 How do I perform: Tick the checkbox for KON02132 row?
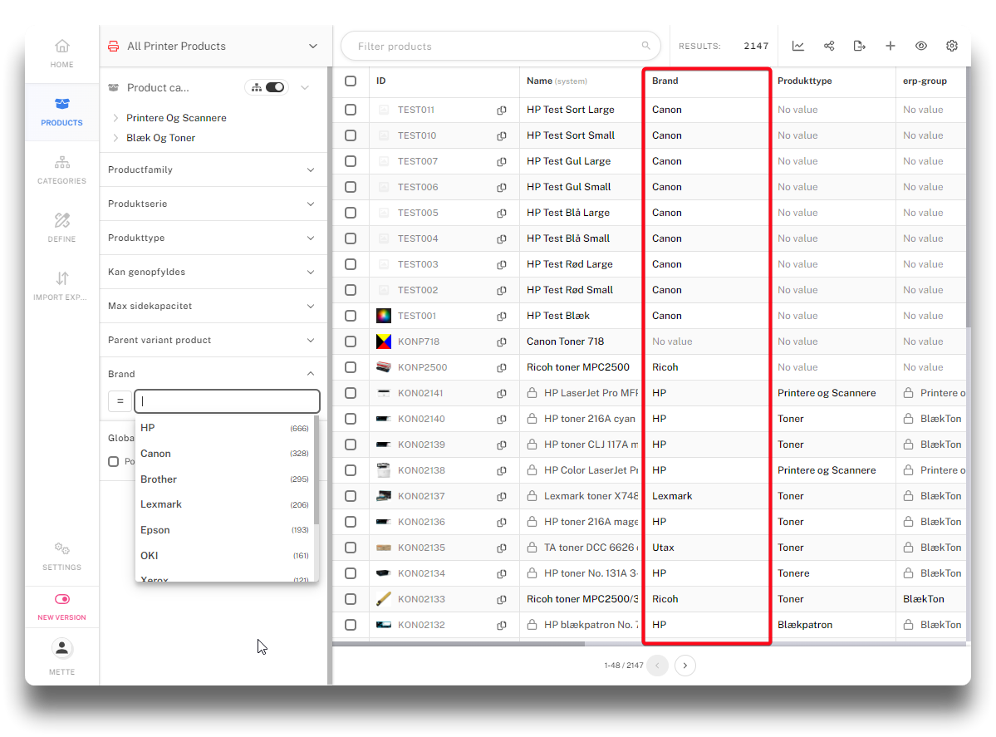[351, 625]
